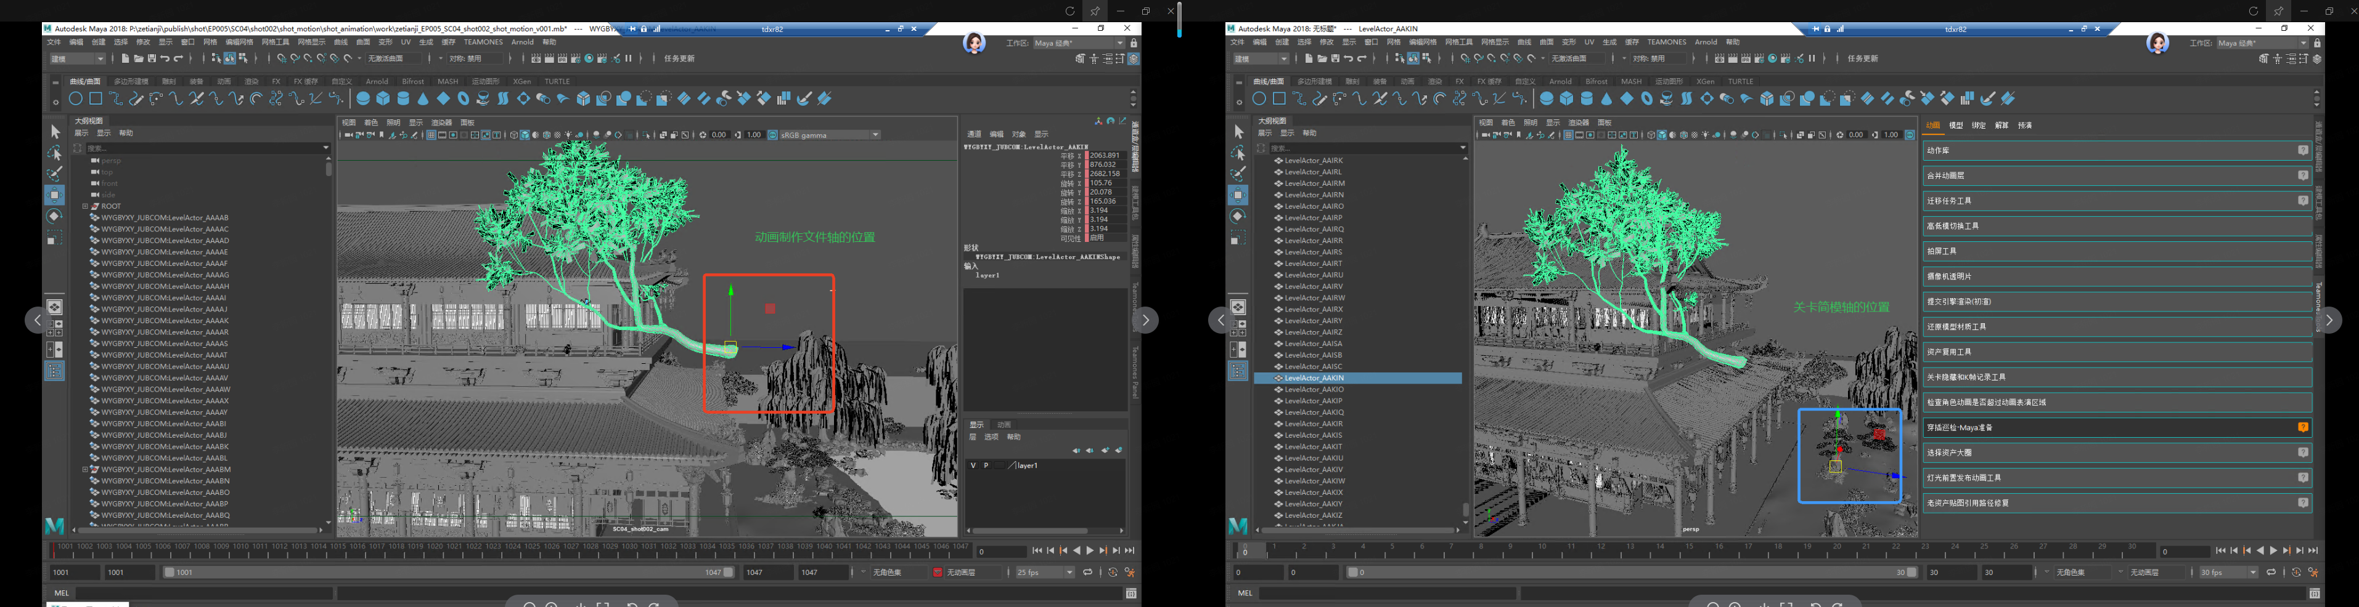Viewport: 2359px width, 607px height.
Task: Toggle layer1 playback P box
Action: pos(986,465)
